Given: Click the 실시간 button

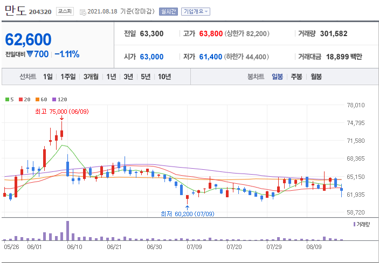Looking at the screenshot, I should [x=168, y=12].
